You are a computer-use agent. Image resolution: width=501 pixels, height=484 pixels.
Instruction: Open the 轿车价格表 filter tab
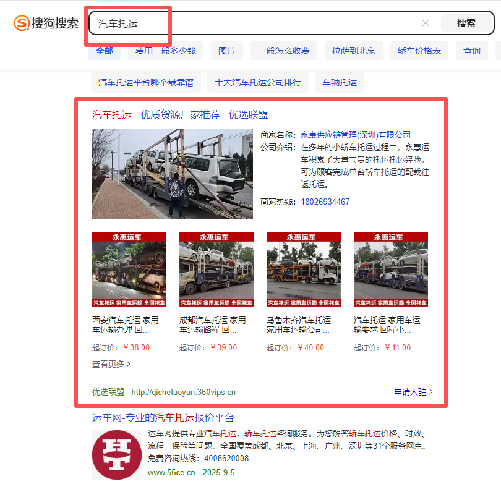click(419, 51)
